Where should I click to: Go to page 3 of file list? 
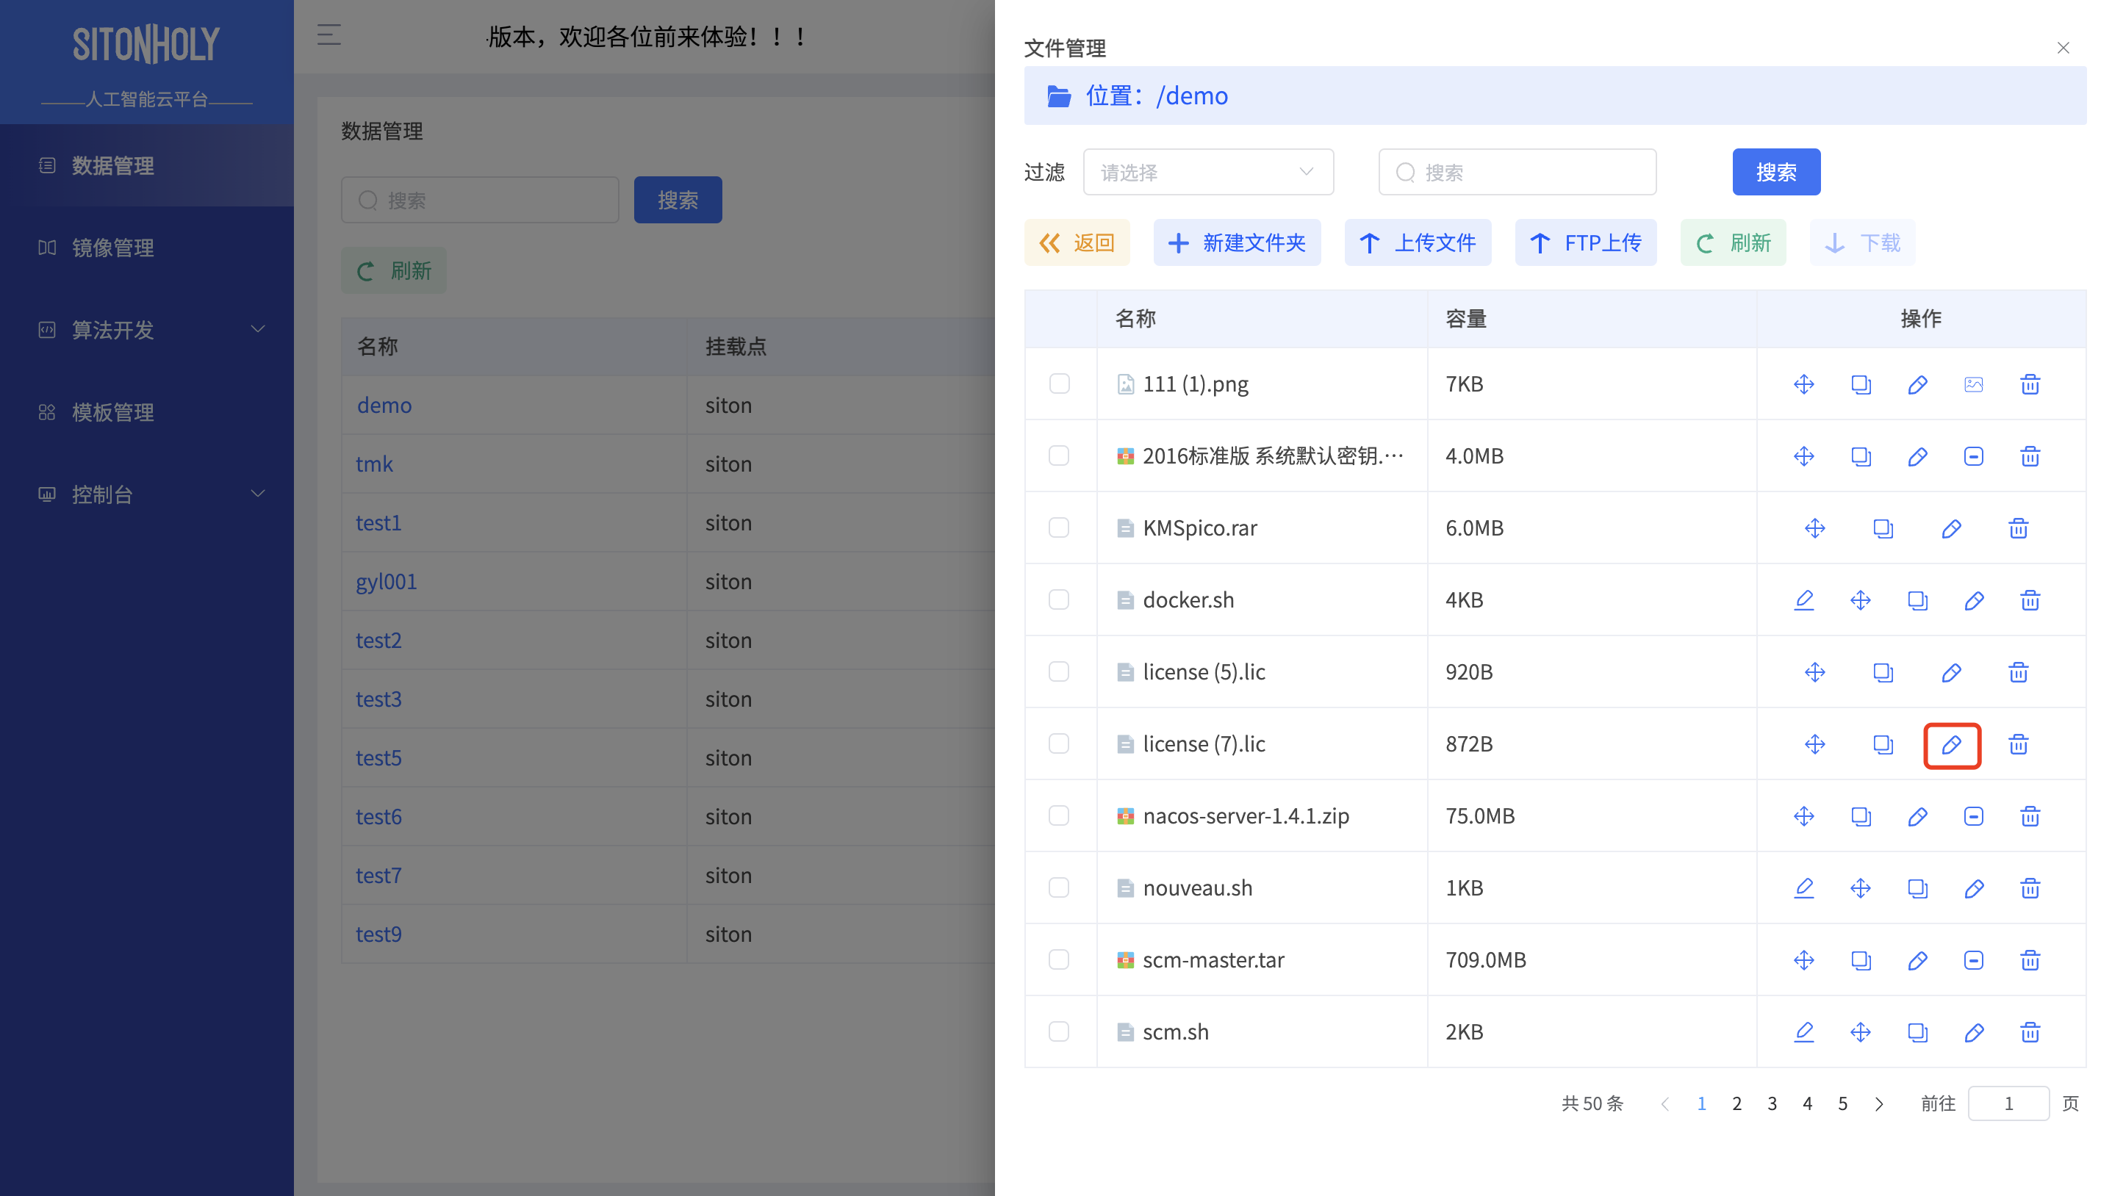pyautogui.click(x=1772, y=1104)
